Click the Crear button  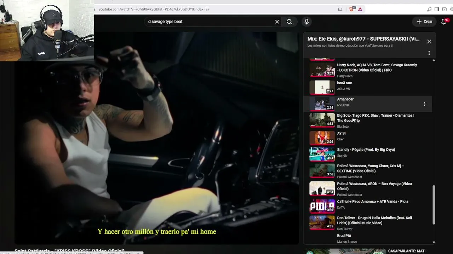424,22
